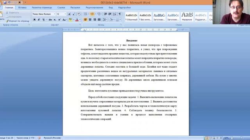250x140 pixels.
Task: Decrease the paragraph indent
Action: point(105,14)
